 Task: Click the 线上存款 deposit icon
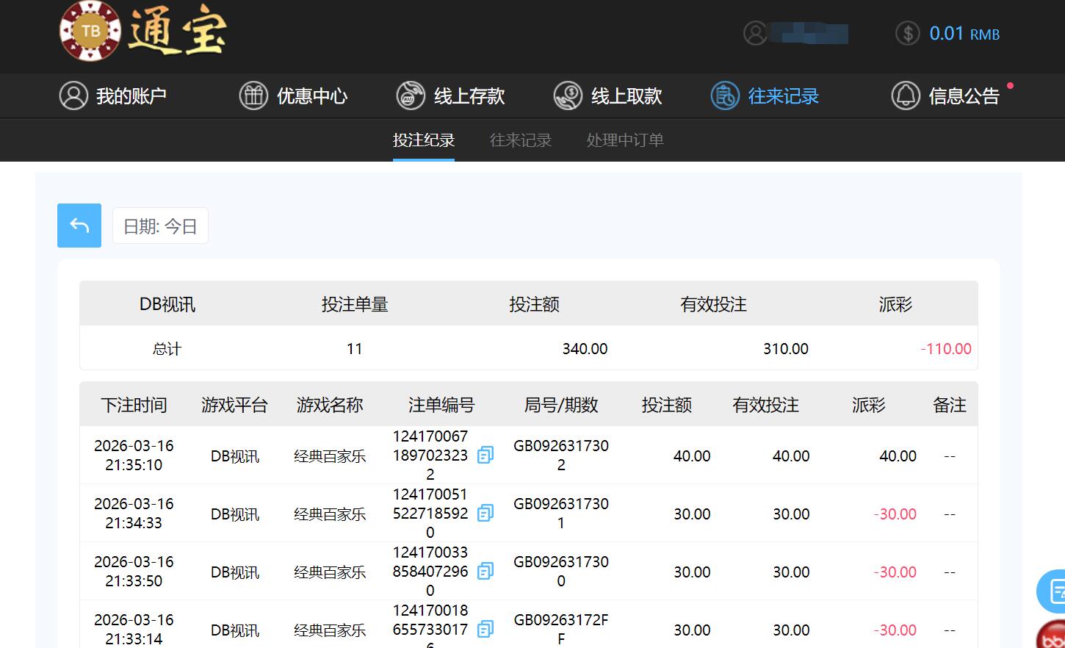411,96
